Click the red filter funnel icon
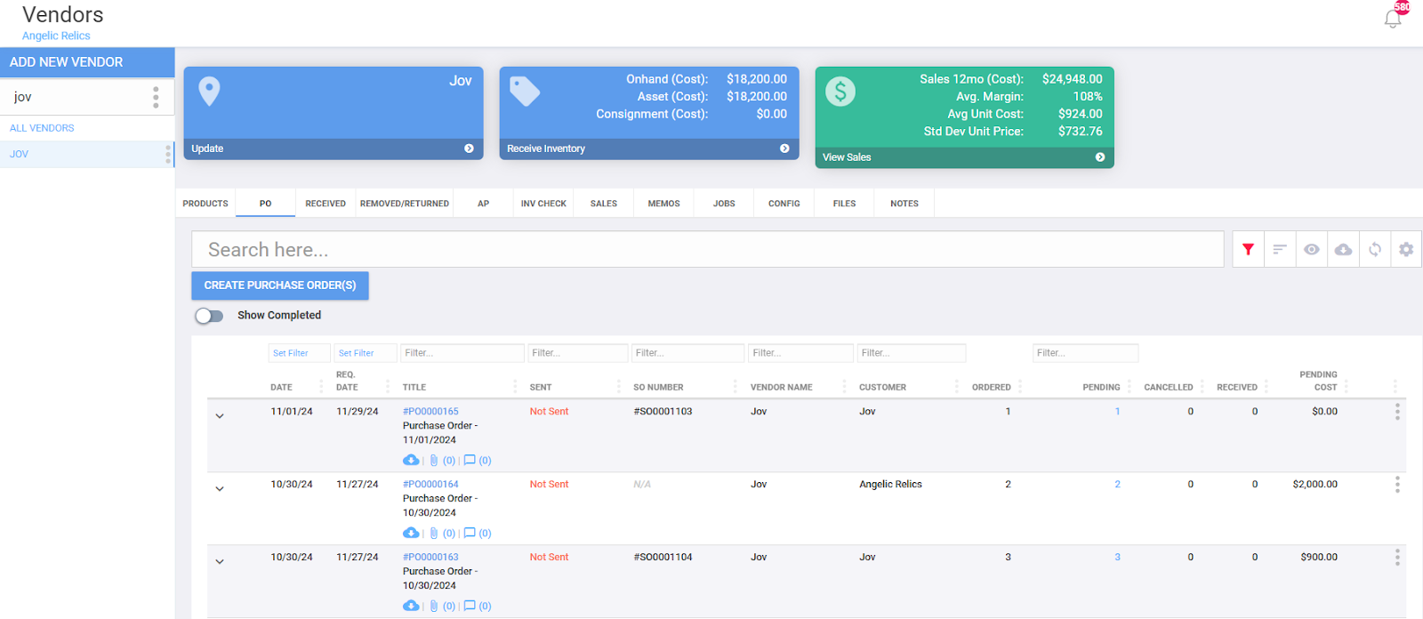Image resolution: width=1423 pixels, height=619 pixels. pos(1248,250)
